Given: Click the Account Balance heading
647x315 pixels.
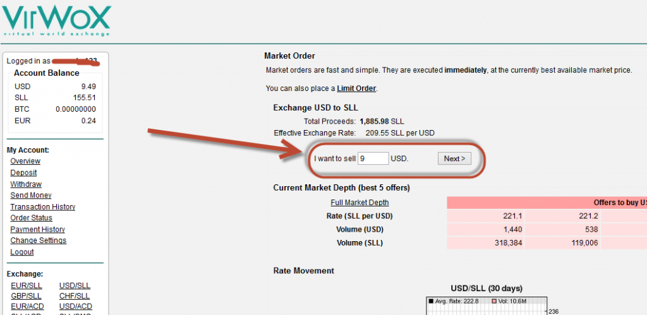Looking at the screenshot, I should pyautogui.click(x=47, y=73).
